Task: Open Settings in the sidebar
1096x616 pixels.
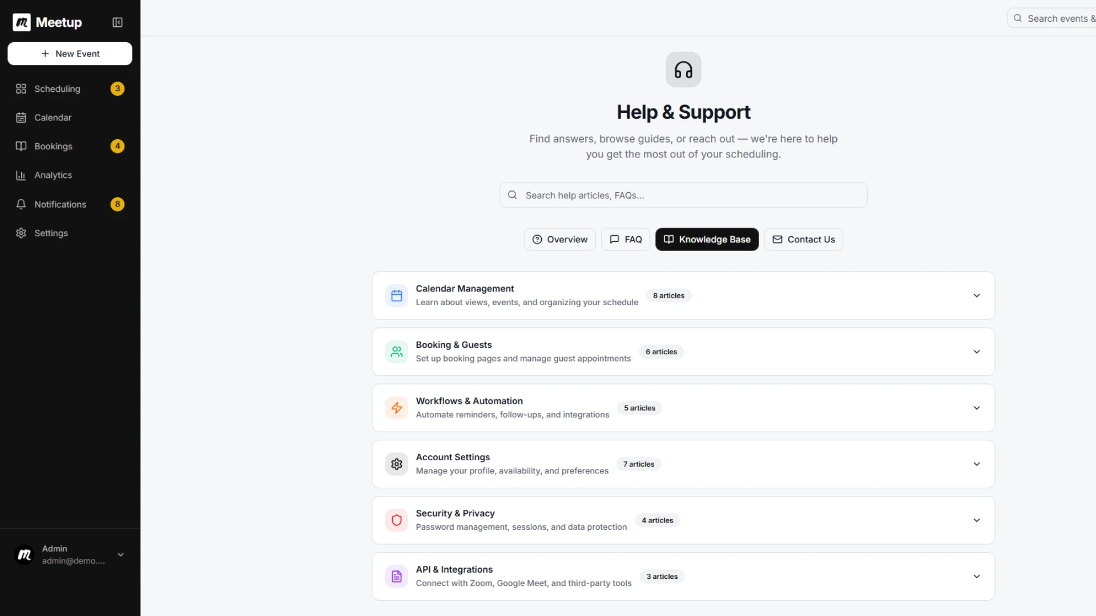Action: pyautogui.click(x=70, y=233)
